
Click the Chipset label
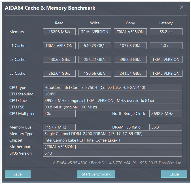pos(16,140)
